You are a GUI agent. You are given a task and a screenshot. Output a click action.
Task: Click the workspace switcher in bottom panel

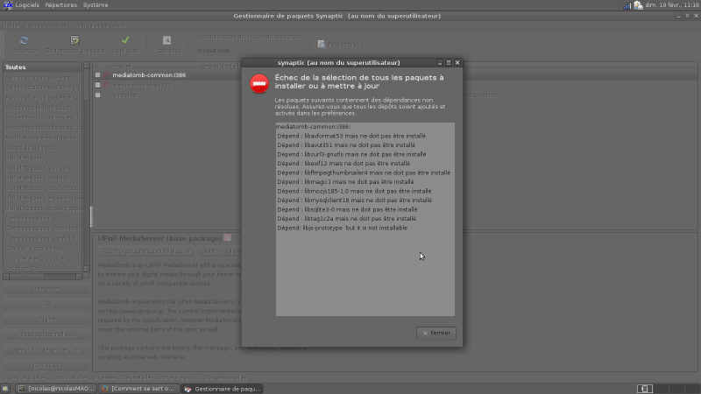click(x=669, y=389)
